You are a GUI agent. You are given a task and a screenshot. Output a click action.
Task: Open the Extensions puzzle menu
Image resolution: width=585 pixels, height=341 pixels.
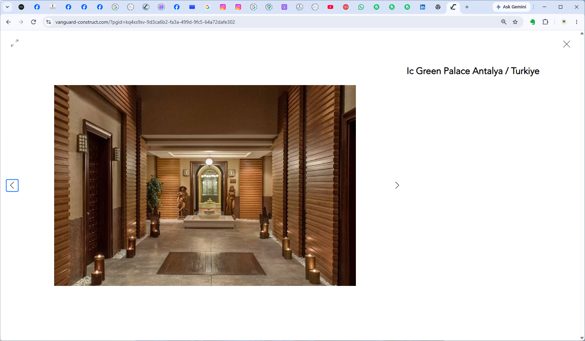(546, 22)
